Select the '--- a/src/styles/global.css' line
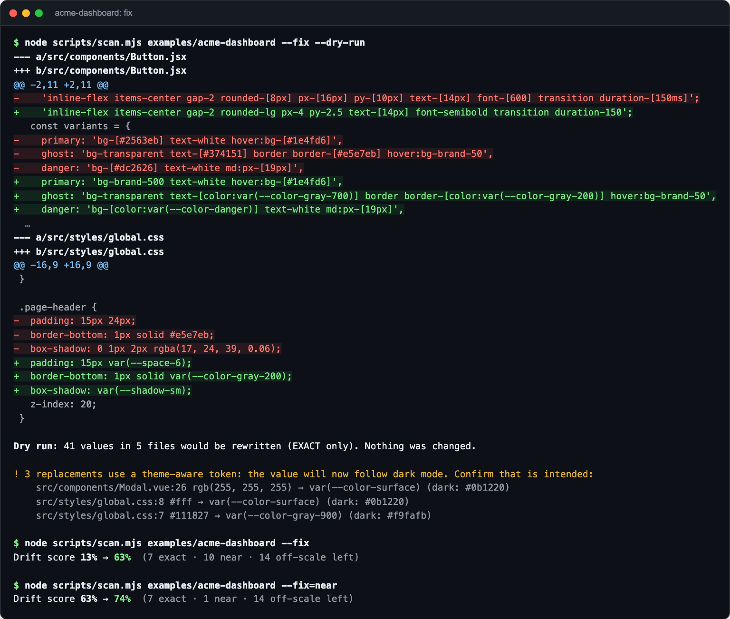 [x=89, y=238]
